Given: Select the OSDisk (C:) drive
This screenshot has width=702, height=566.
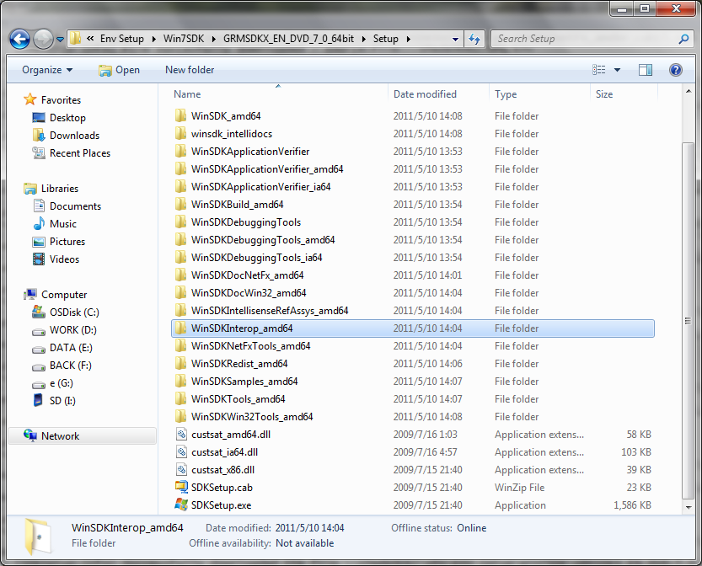Looking at the screenshot, I should click(x=73, y=312).
